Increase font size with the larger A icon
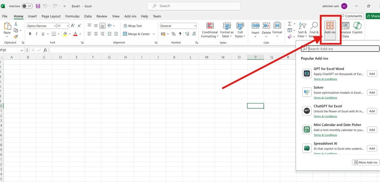Screen dimensions: 380x182 coord(73,26)
